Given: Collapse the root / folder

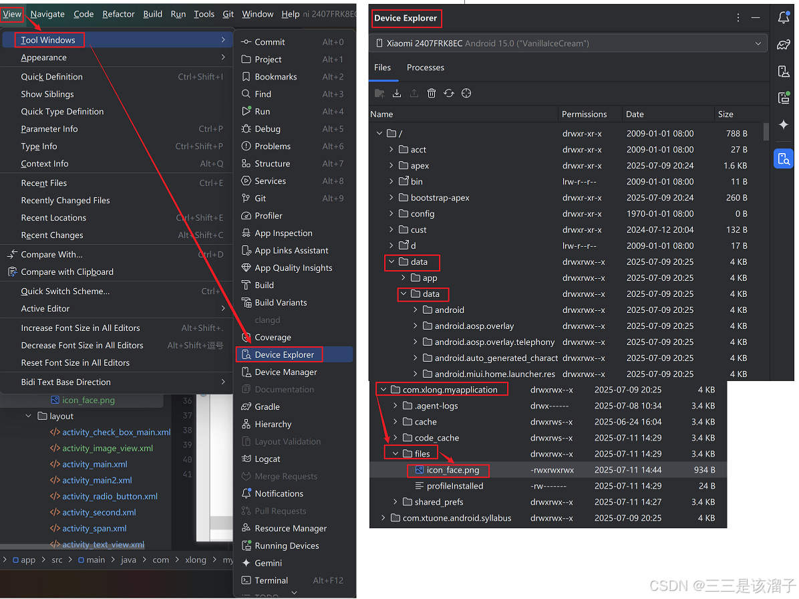Looking at the screenshot, I should point(379,133).
